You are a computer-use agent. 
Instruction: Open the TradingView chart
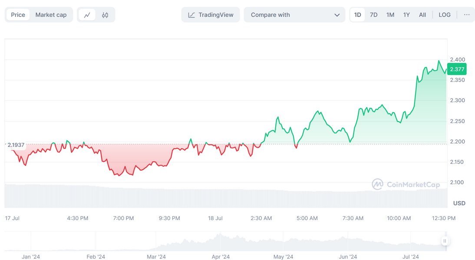[x=211, y=15]
